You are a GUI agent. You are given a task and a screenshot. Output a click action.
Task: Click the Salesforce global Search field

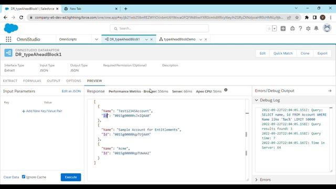[x=160, y=28]
